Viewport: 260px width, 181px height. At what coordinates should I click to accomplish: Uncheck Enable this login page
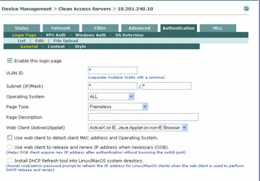click(x=10, y=60)
